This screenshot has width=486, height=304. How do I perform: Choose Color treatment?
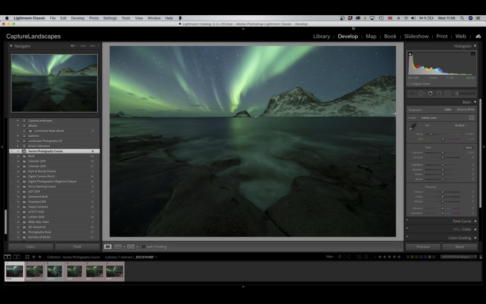pos(448,110)
